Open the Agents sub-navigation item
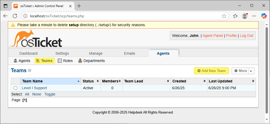 22,61
